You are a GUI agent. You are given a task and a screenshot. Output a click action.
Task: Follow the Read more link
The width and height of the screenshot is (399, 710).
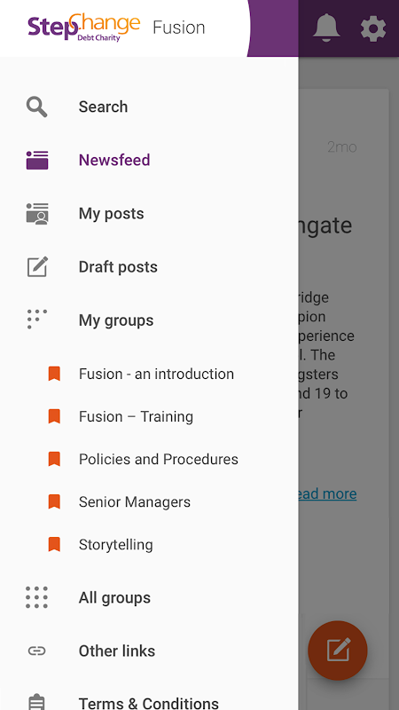[327, 493]
